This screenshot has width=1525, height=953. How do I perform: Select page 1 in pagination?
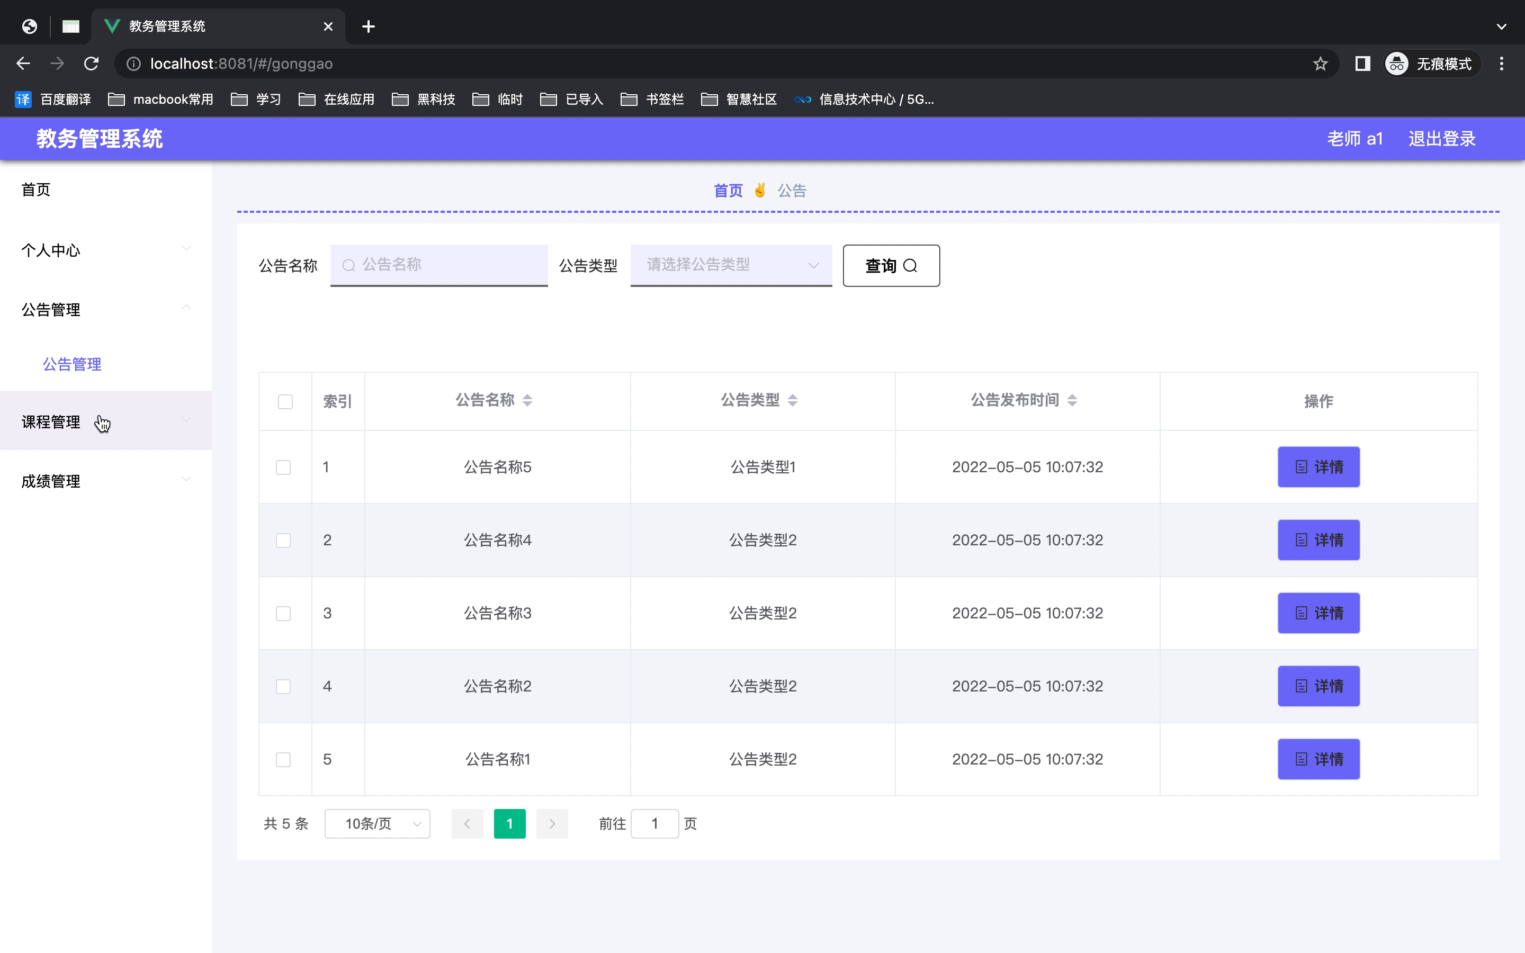point(510,824)
